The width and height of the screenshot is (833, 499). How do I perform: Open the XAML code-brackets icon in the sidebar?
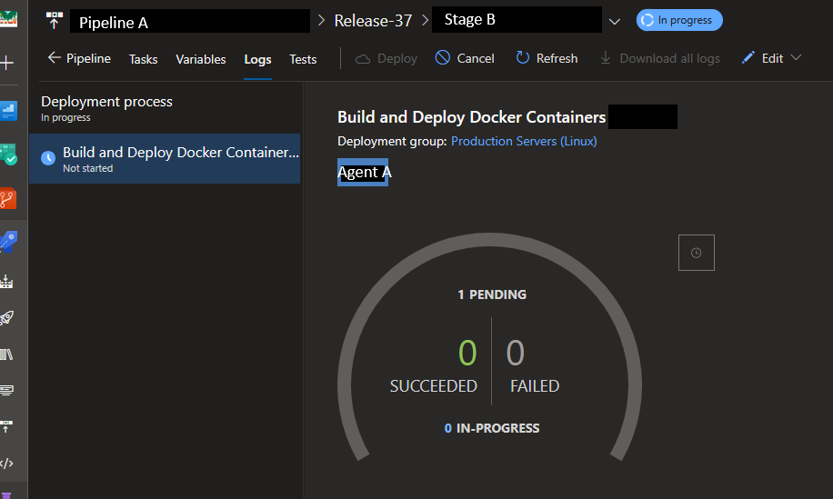coord(6,464)
